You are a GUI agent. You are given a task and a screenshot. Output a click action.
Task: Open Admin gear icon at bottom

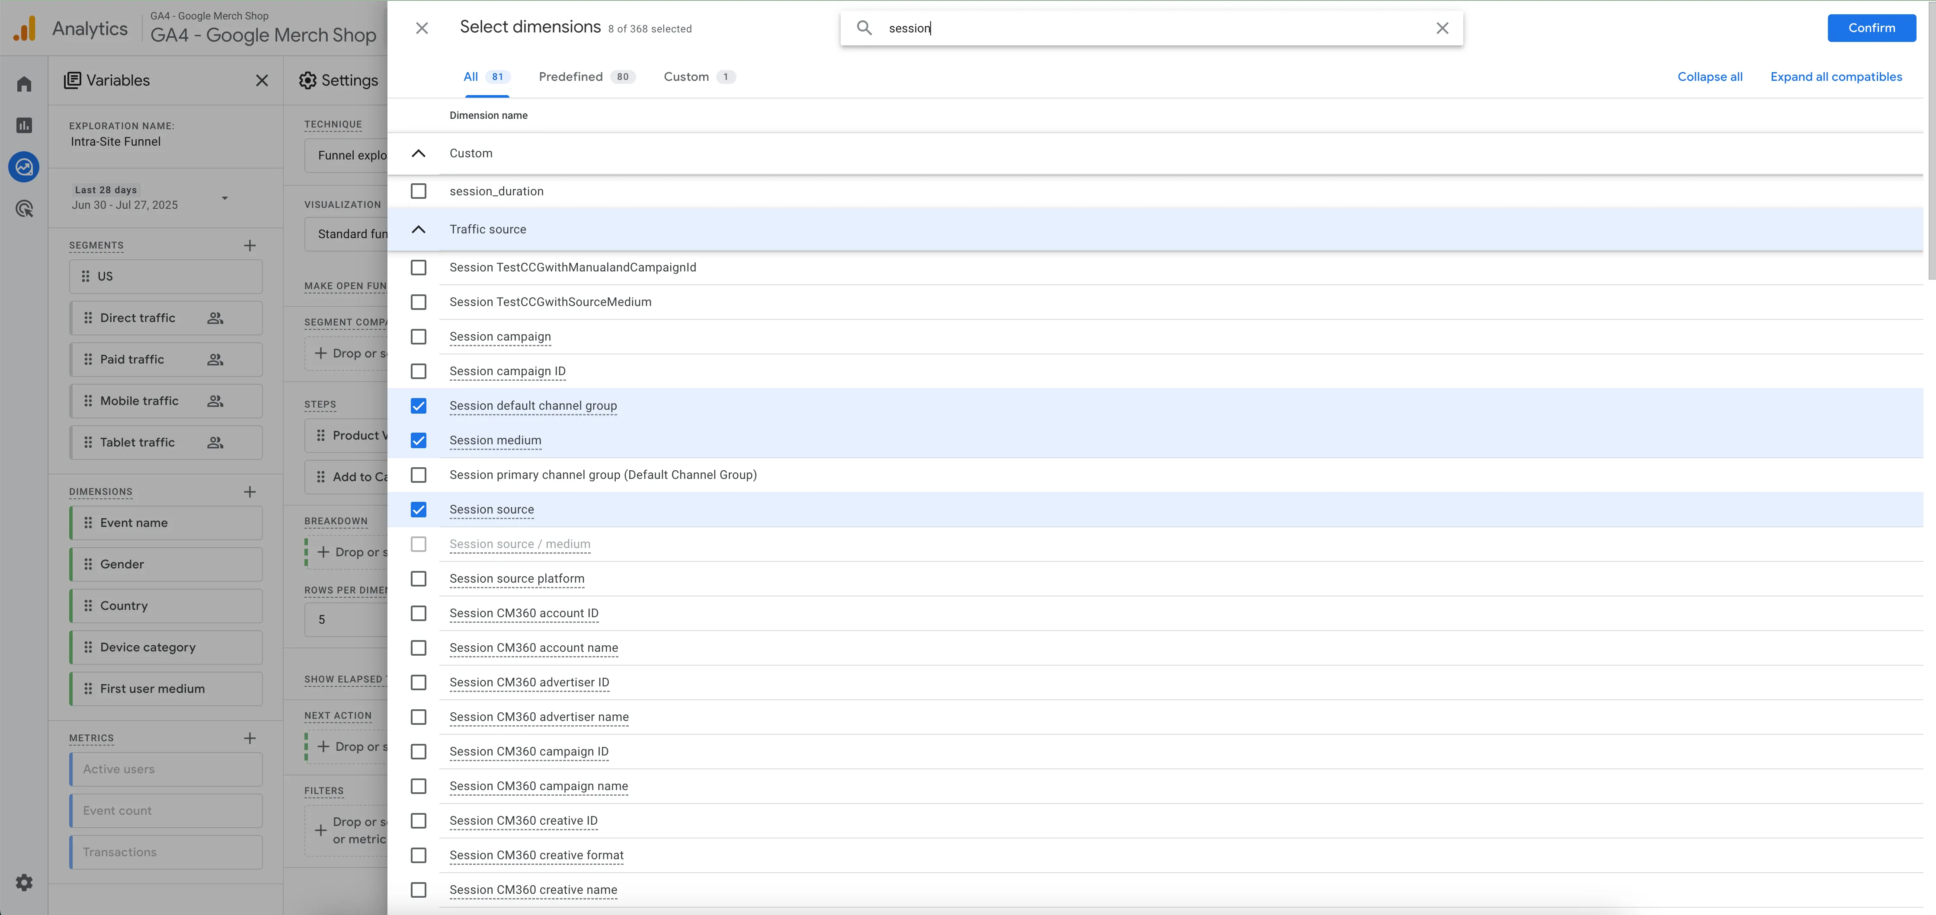click(x=24, y=882)
